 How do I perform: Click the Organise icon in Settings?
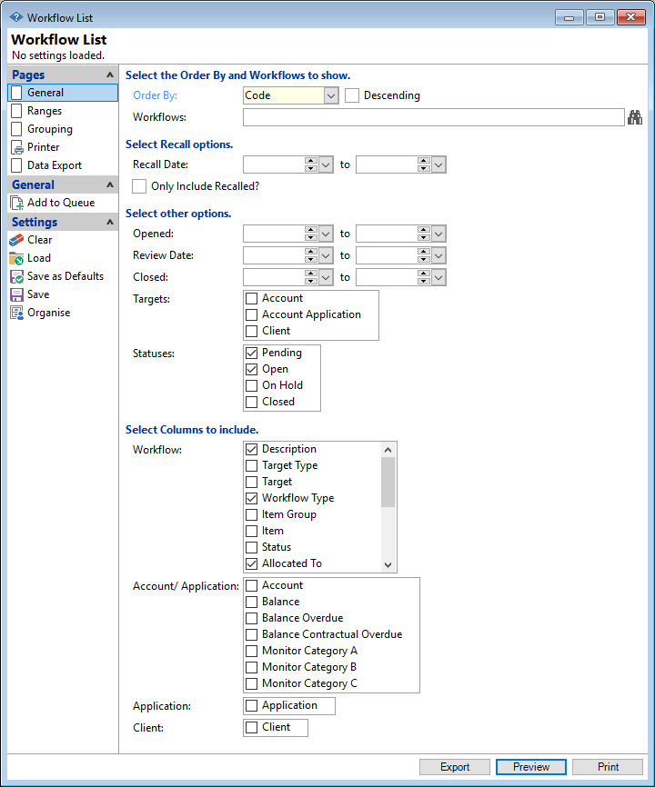[16, 313]
